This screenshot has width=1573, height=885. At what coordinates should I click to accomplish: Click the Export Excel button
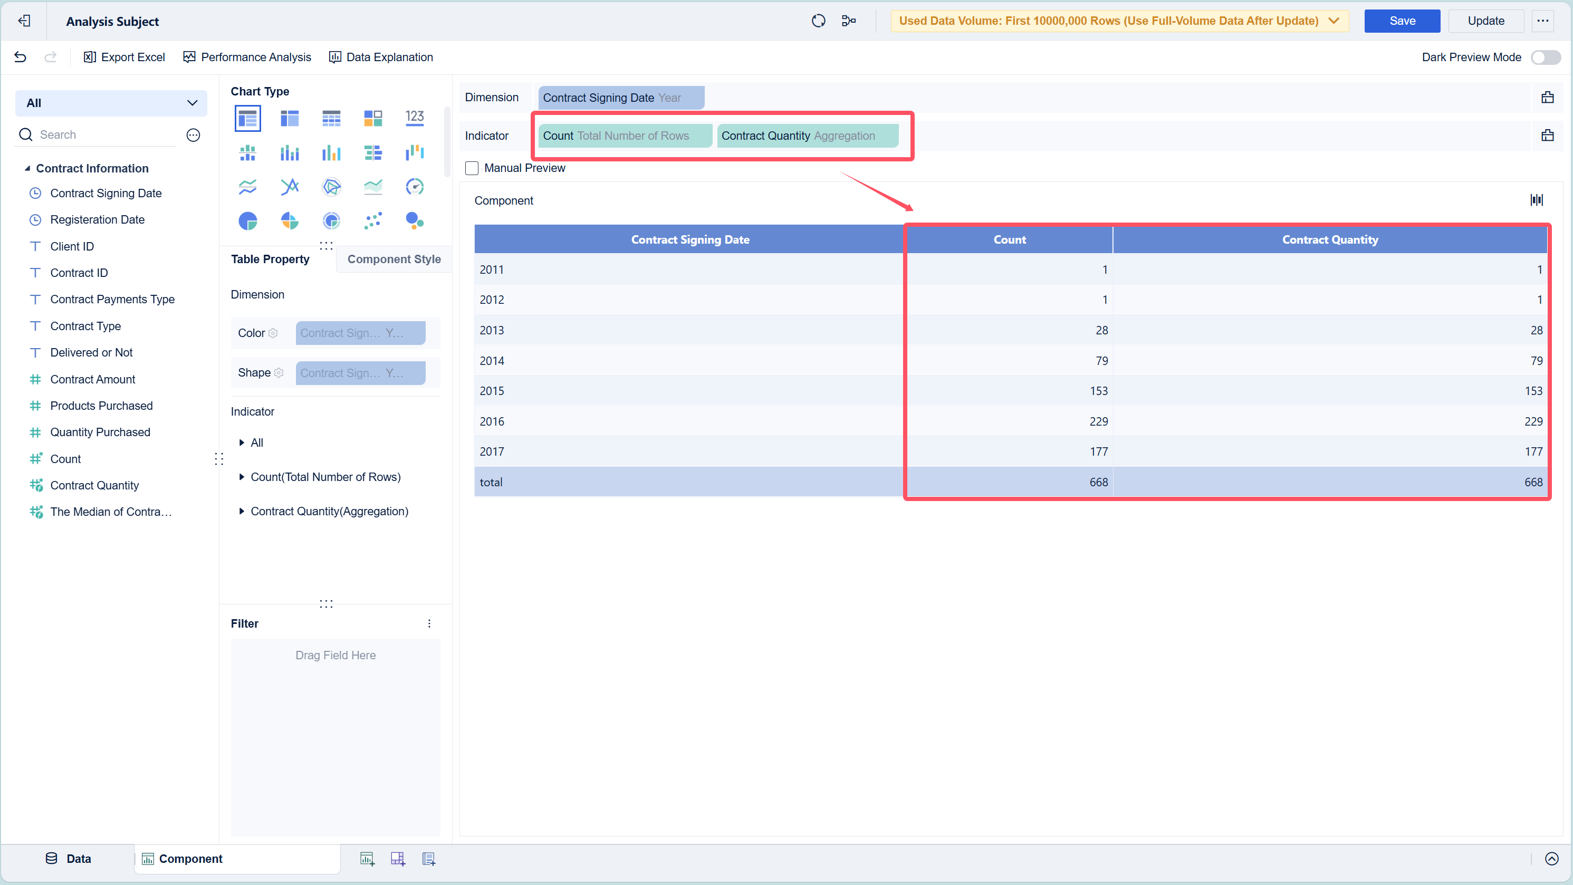[x=124, y=57]
